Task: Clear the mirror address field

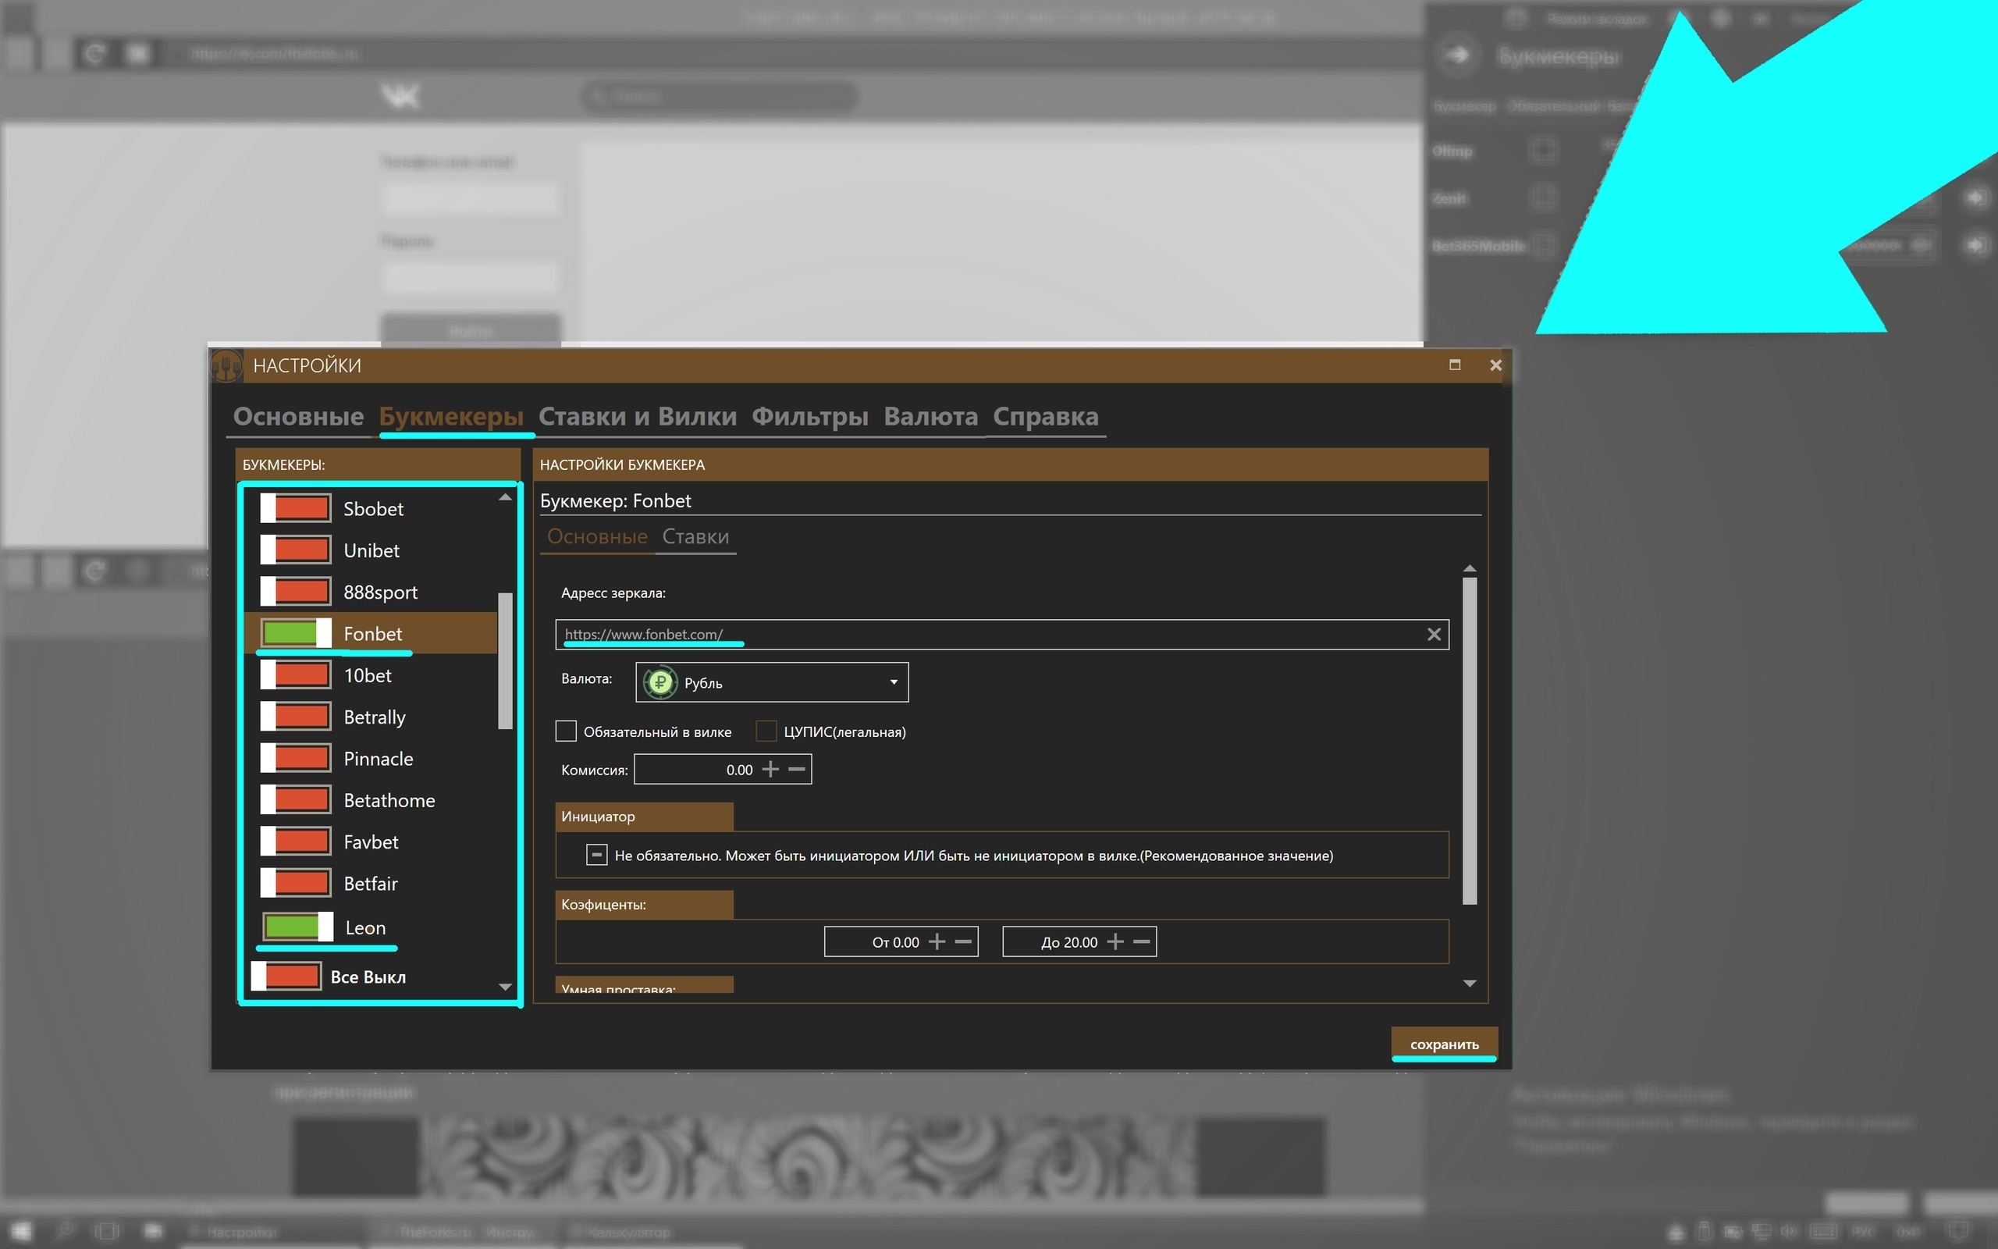Action: click(1434, 635)
